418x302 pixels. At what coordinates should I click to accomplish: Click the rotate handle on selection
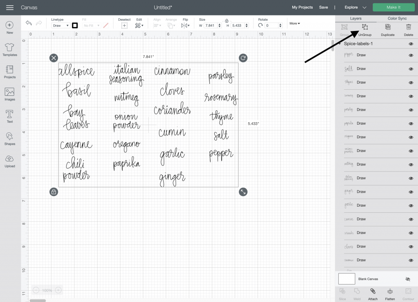243,58
